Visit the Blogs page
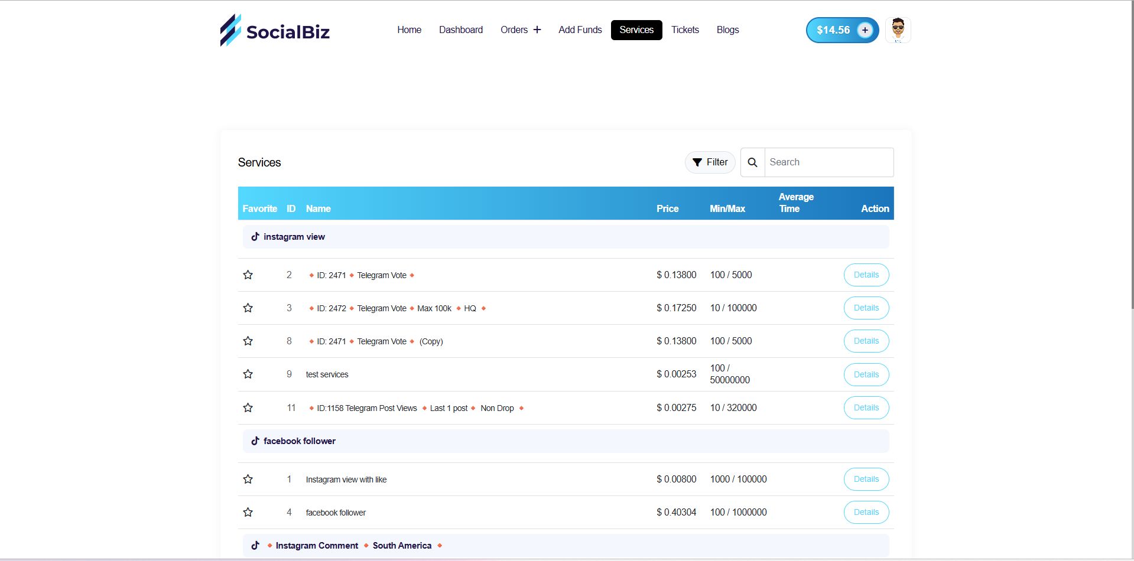This screenshot has width=1134, height=561. [x=727, y=30]
